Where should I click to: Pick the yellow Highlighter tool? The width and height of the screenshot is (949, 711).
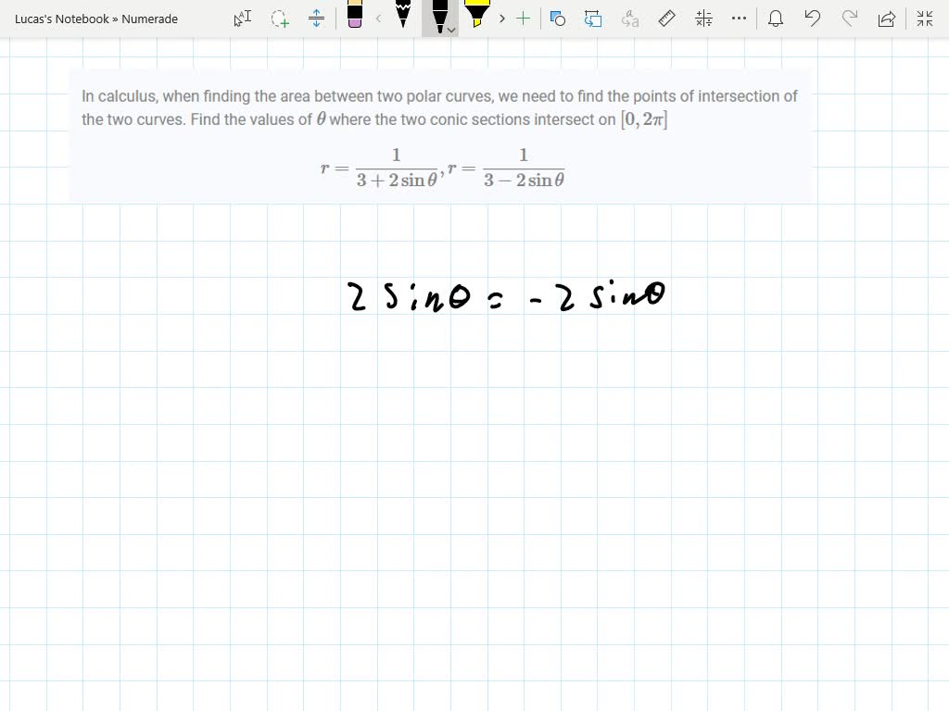tap(475, 17)
